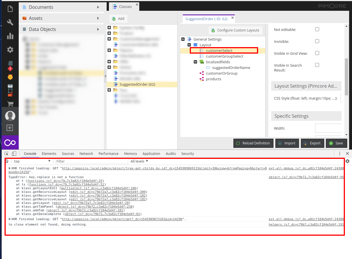Click the Reload Definition button
The image size is (352, 259).
(253, 143)
